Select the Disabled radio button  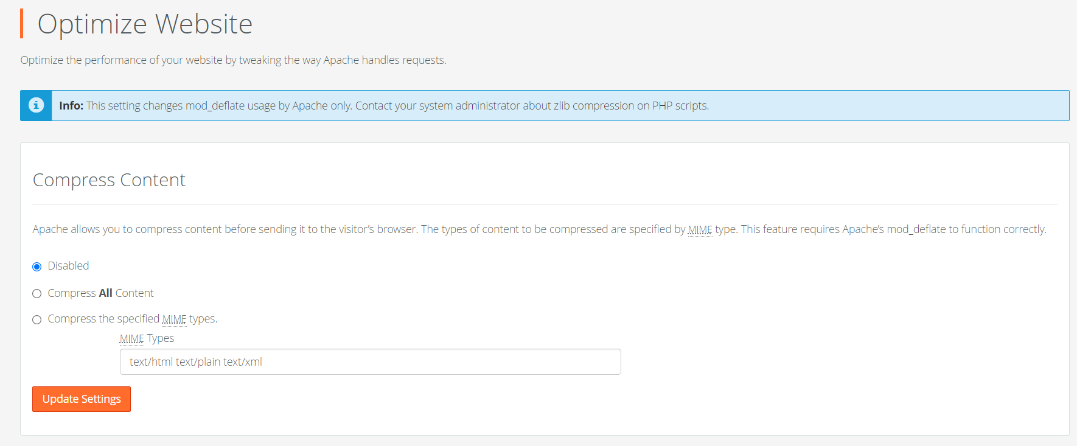37,267
